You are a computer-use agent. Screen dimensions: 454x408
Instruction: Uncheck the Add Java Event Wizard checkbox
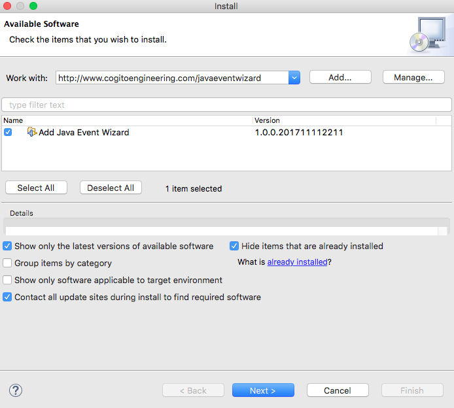pyautogui.click(x=8, y=132)
